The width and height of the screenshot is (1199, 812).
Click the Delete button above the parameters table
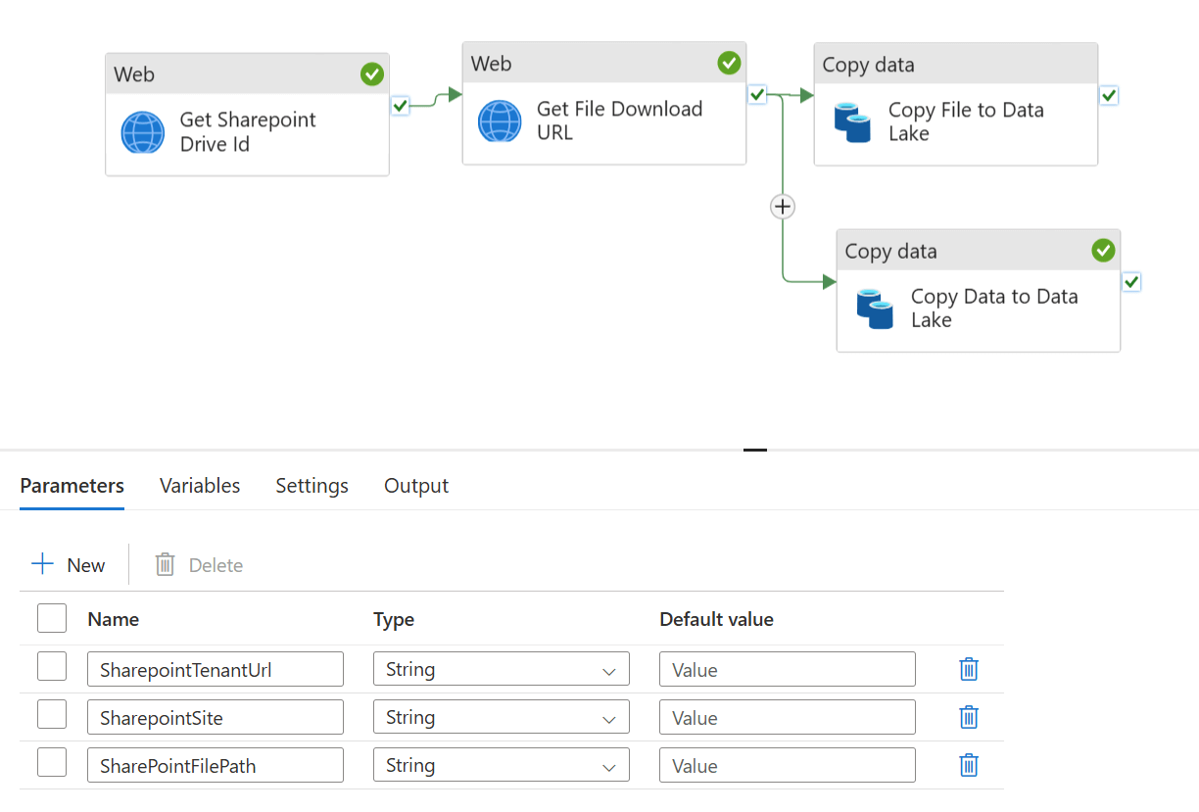tap(199, 565)
